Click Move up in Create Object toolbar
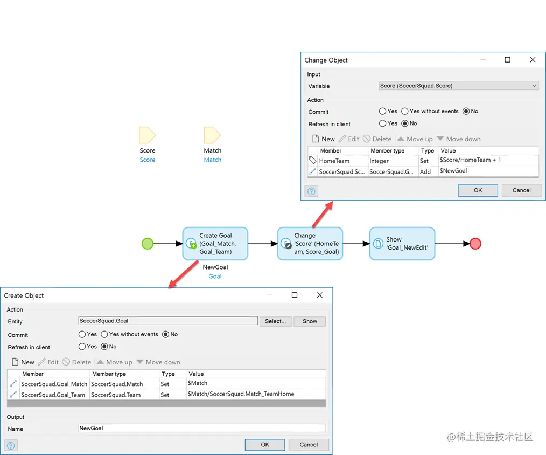 pyautogui.click(x=115, y=362)
